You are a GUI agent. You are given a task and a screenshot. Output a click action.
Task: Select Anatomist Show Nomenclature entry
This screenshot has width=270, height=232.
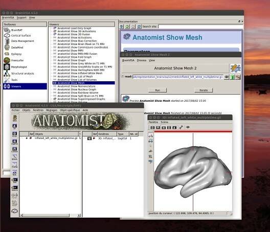click(x=76, y=86)
